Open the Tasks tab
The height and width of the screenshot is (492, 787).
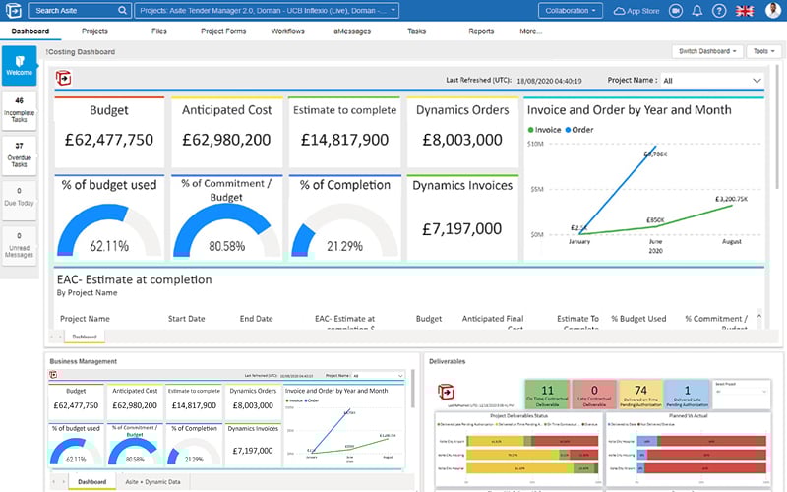(x=416, y=31)
